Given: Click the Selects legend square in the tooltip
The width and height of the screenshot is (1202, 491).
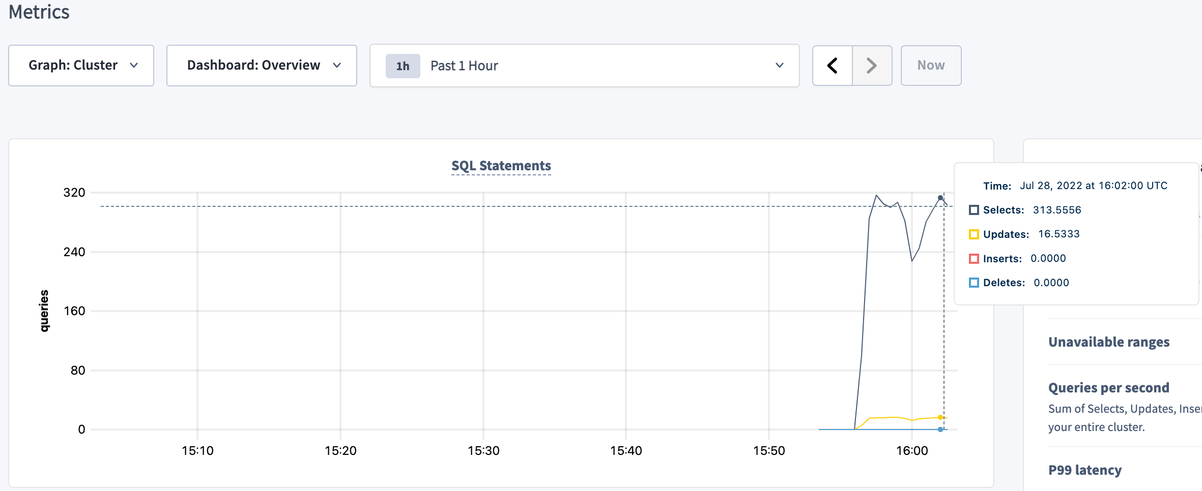Looking at the screenshot, I should tap(975, 209).
